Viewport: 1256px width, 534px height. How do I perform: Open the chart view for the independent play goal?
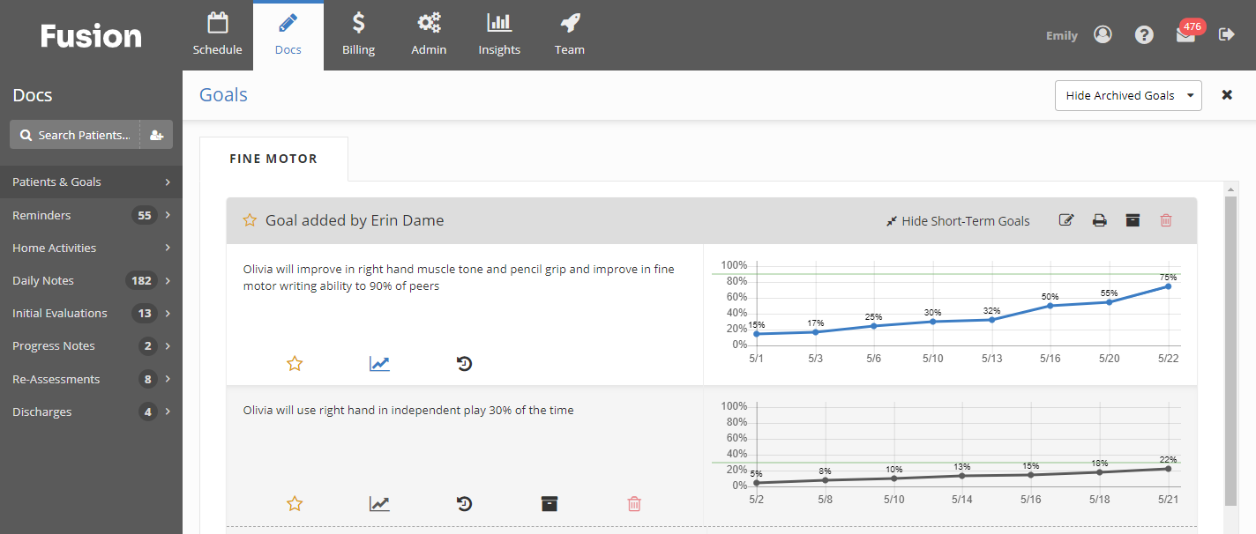coord(379,503)
